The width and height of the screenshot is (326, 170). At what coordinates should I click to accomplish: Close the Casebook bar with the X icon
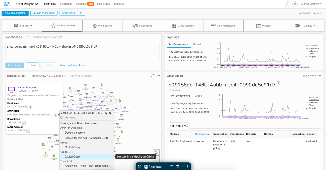click(x=139, y=167)
